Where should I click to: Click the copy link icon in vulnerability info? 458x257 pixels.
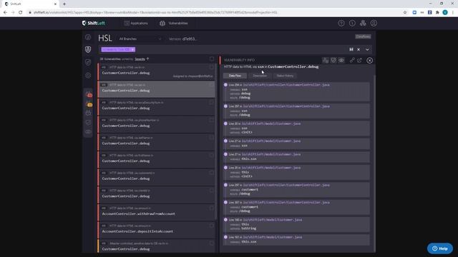tap(352, 60)
